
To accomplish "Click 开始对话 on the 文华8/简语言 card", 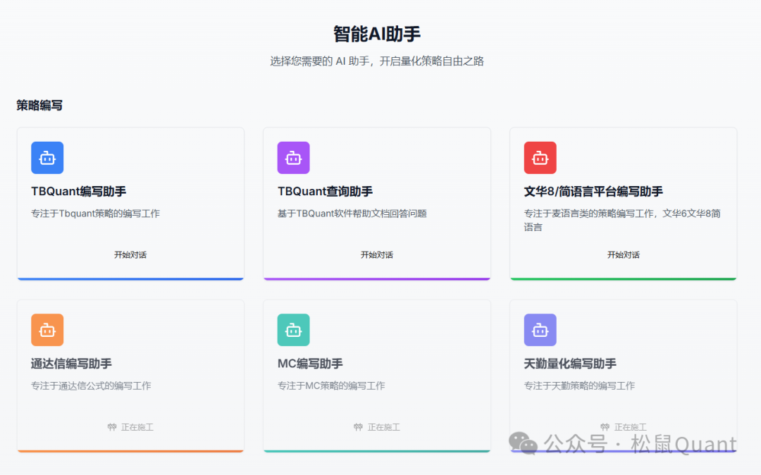I will pos(623,254).
